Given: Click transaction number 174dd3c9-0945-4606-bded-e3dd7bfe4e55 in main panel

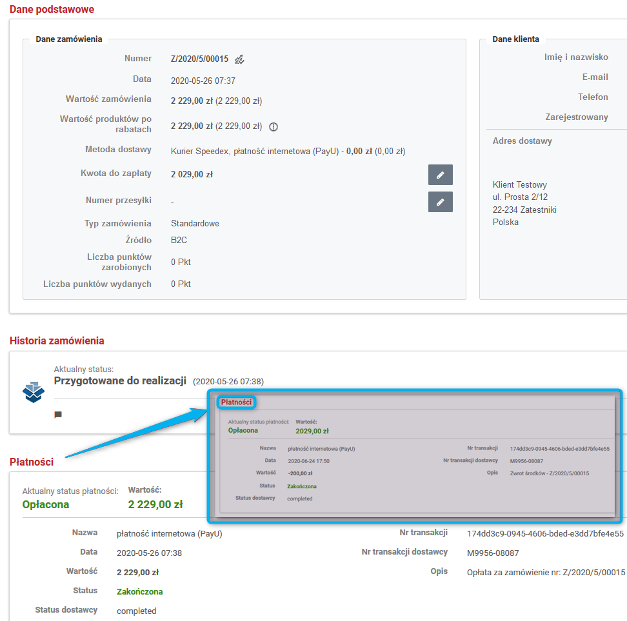Looking at the screenshot, I should click(546, 533).
